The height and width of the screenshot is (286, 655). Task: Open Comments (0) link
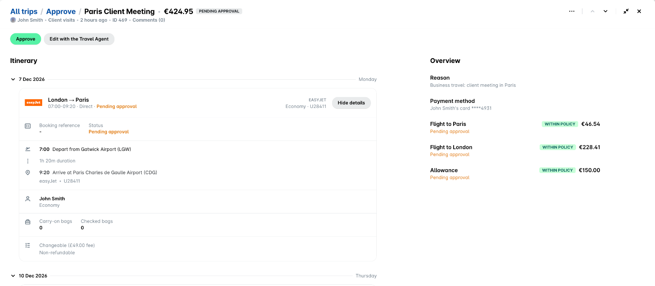[149, 20]
